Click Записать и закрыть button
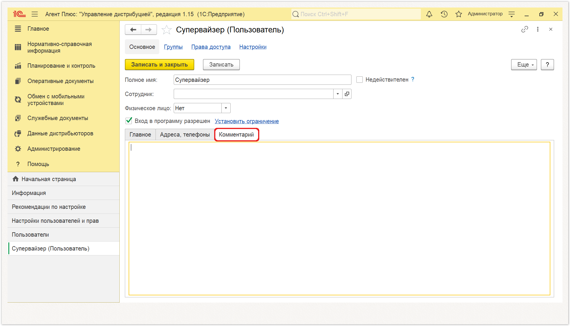This screenshot has width=570, height=326. pyautogui.click(x=160, y=65)
